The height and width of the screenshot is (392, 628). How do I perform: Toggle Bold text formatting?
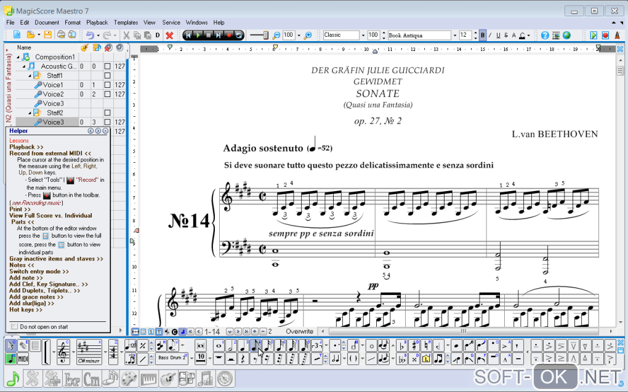(x=483, y=35)
